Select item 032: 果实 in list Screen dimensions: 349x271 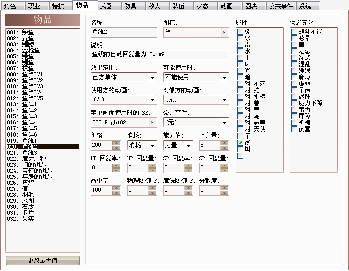[x=43, y=218]
